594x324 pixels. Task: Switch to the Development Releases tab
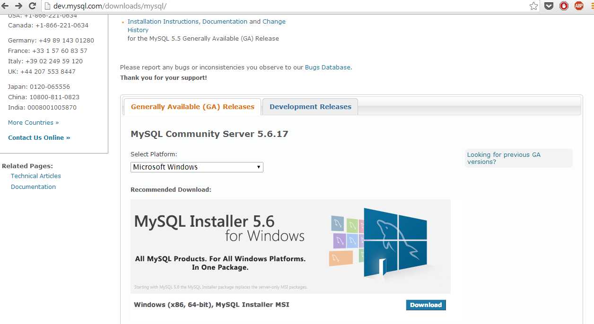coord(310,107)
